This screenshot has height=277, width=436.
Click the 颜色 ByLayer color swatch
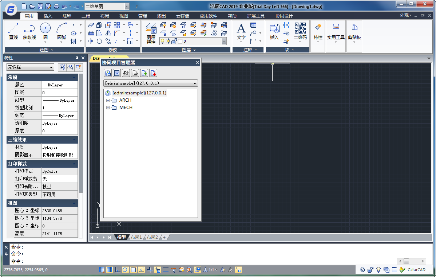[x=45, y=85]
